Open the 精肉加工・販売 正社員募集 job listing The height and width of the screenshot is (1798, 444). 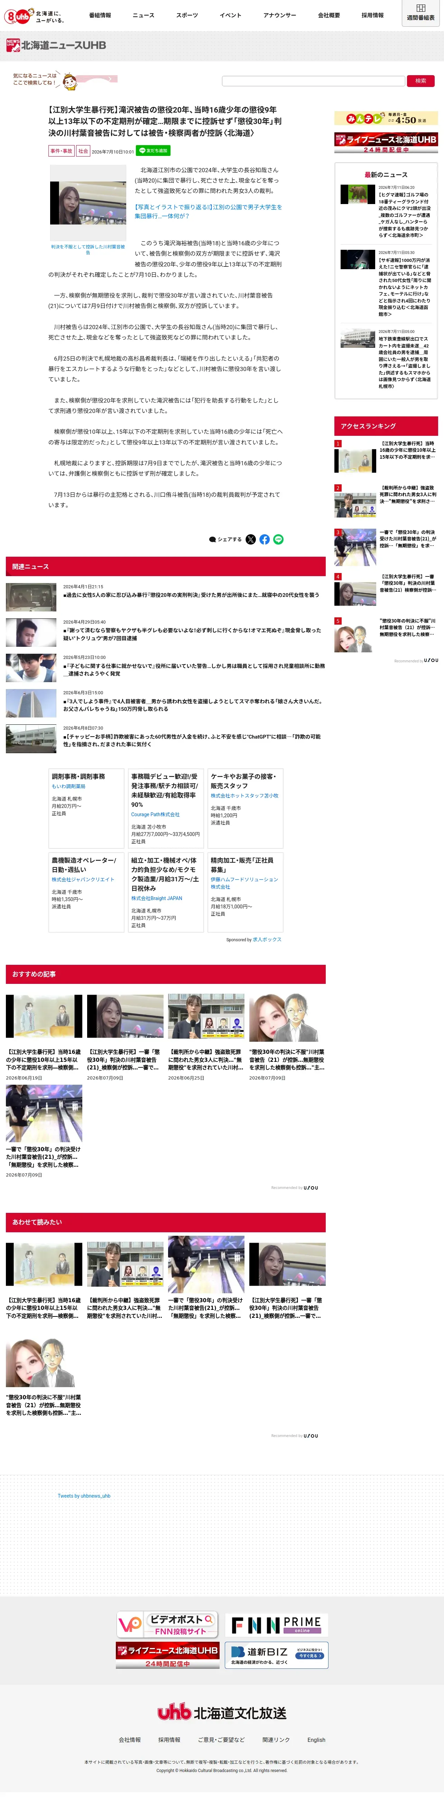pos(246,892)
